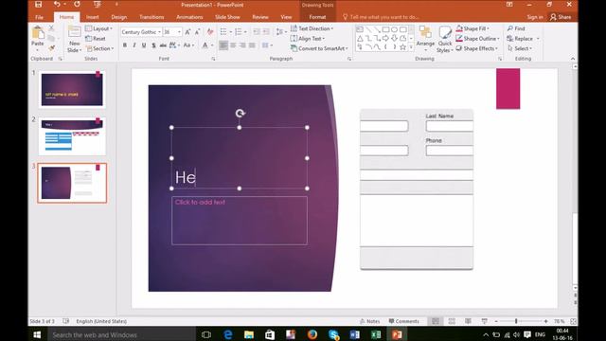
Task: Open Quick Styles gallery
Action: [445, 40]
